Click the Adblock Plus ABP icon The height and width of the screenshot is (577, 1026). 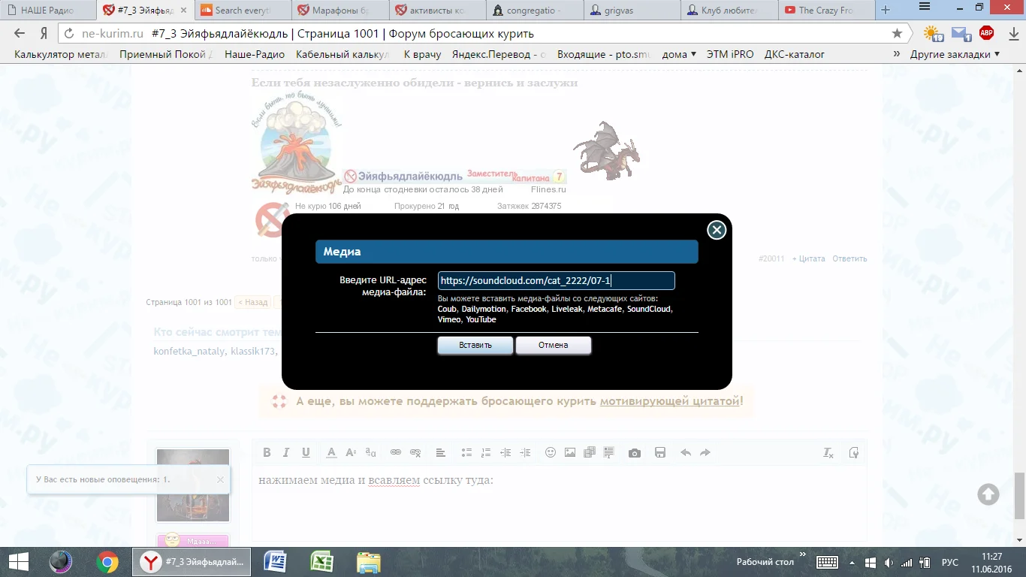(987, 33)
